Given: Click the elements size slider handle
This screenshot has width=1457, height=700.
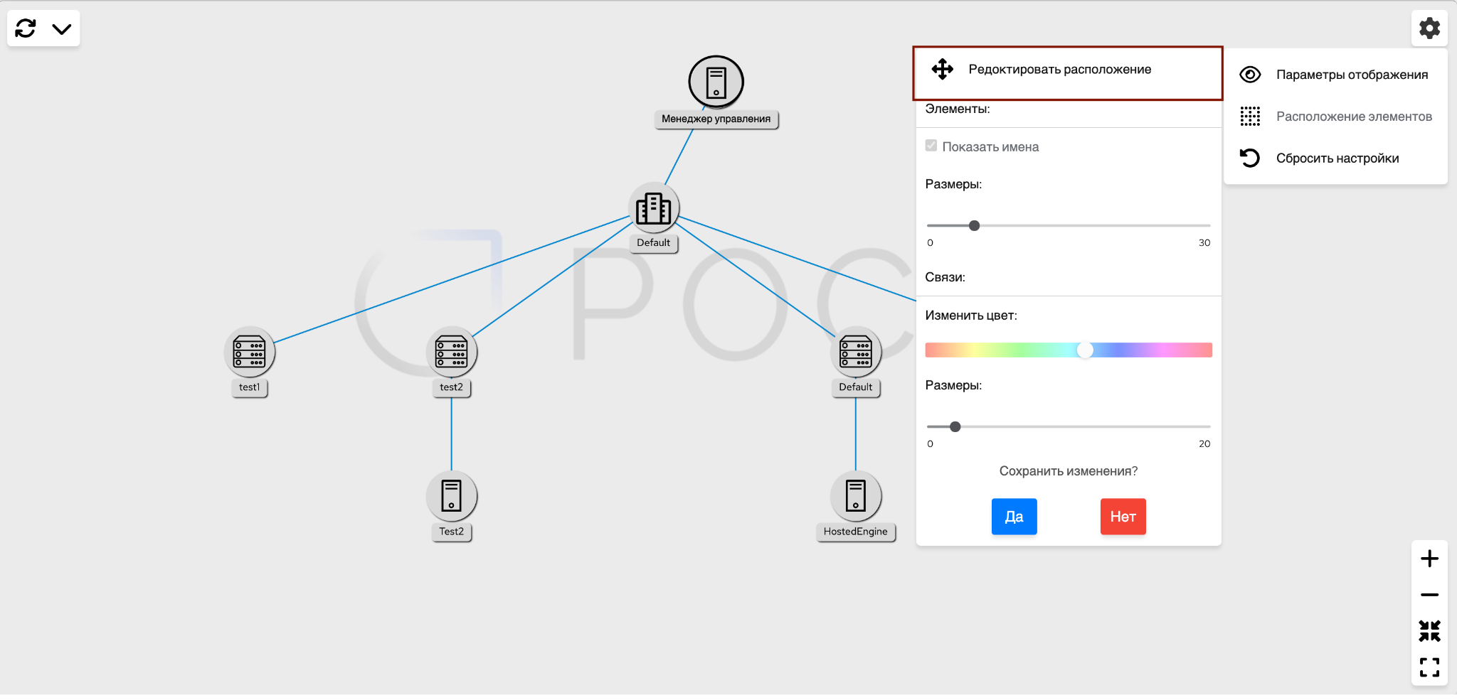Looking at the screenshot, I should [974, 225].
